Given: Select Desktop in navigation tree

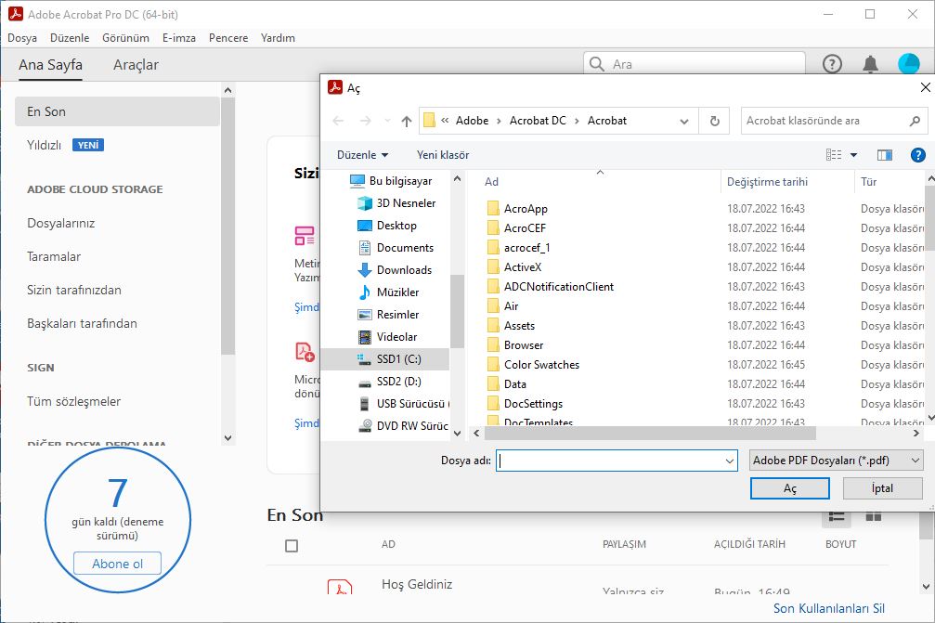Looking at the screenshot, I should click(387, 226).
